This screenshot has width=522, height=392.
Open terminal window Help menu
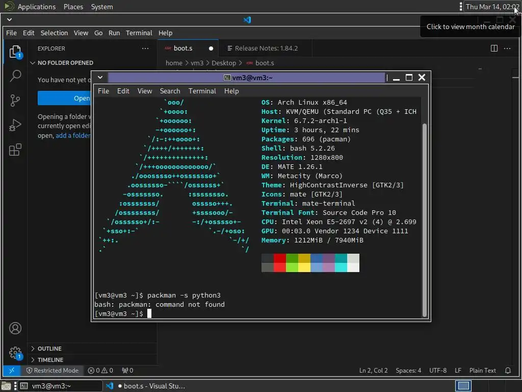pyautogui.click(x=231, y=91)
